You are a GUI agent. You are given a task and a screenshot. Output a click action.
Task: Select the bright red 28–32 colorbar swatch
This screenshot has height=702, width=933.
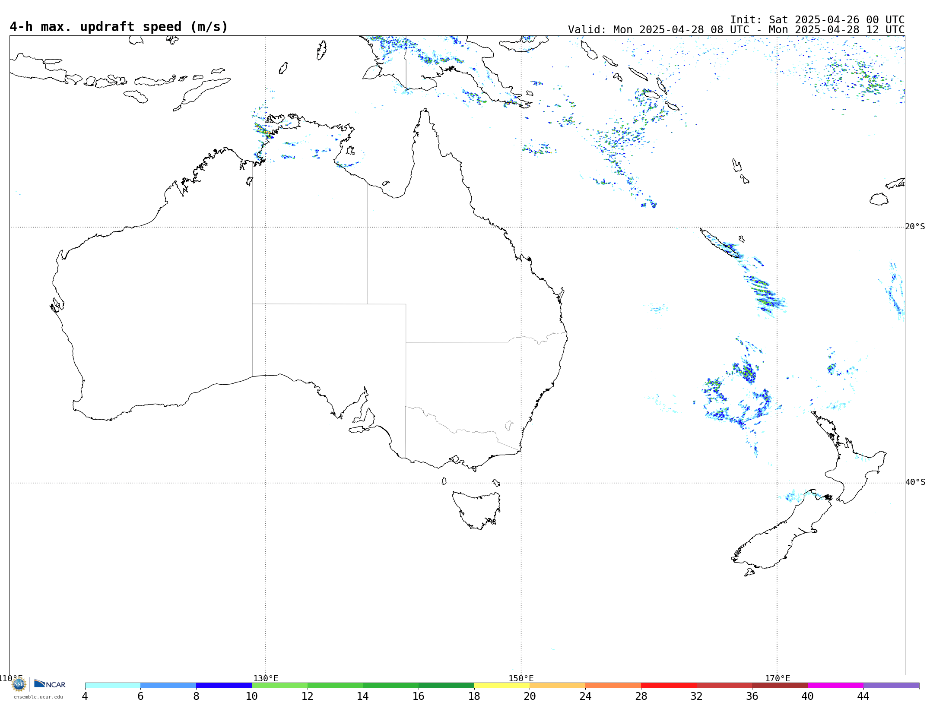tap(669, 686)
